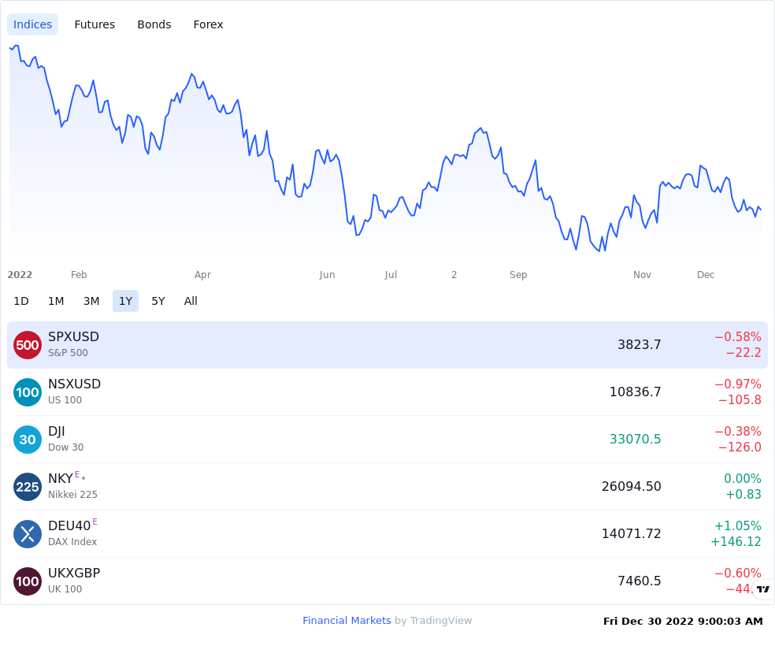Click the −0.58% change for SPXUSD
Viewport: 775px width, 646px height.
pos(737,336)
